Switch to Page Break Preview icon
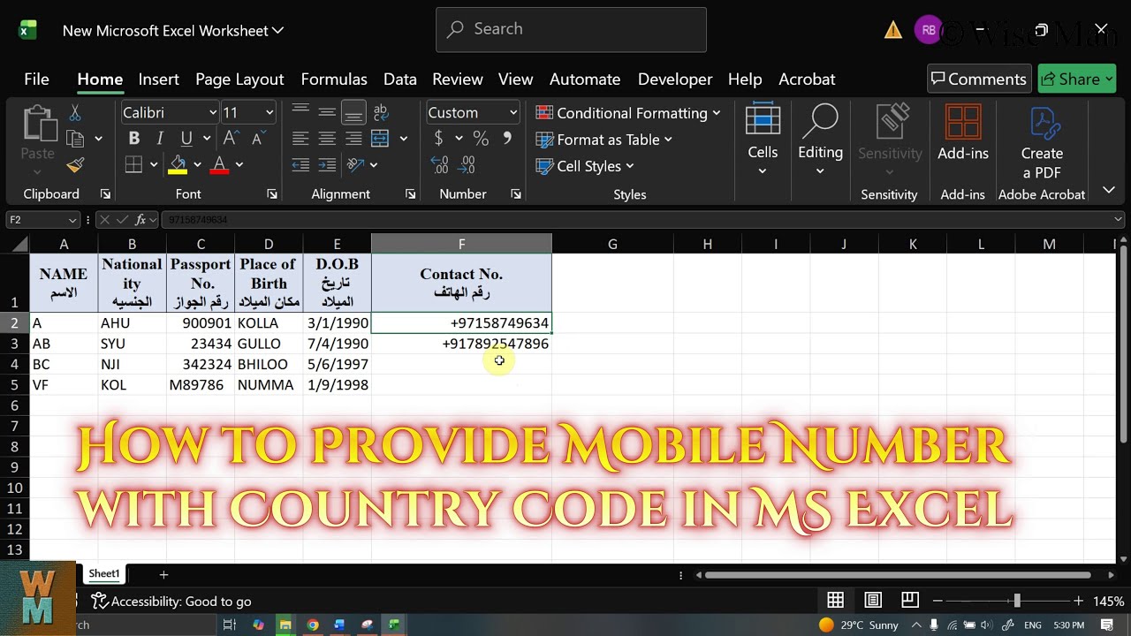Screen dimensions: 1131x636 point(910,601)
